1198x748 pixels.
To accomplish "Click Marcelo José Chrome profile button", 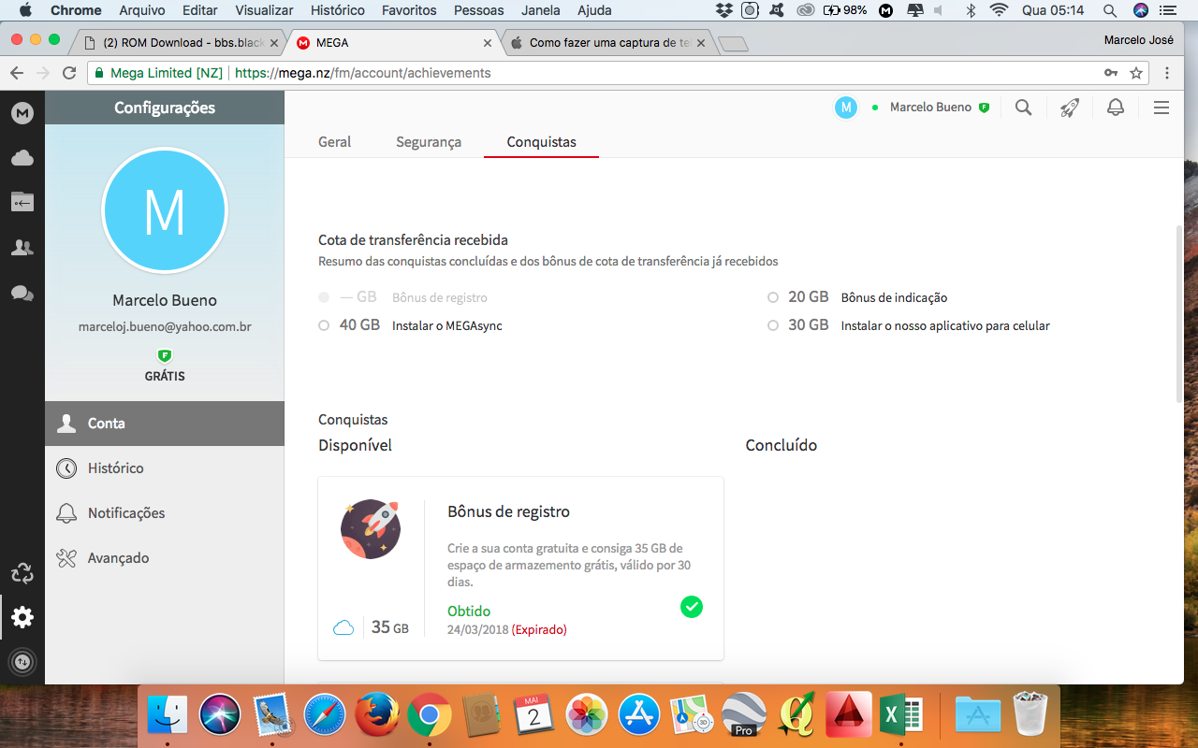I will click(1139, 40).
